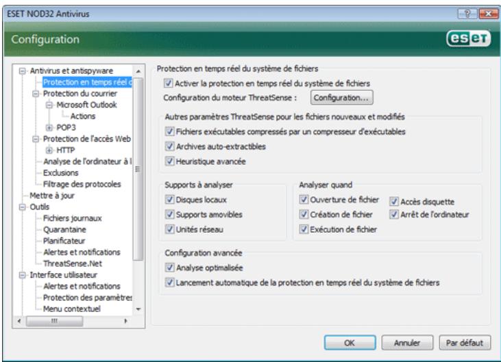Click tree vertical scrollbar up arrow

pos(138,71)
